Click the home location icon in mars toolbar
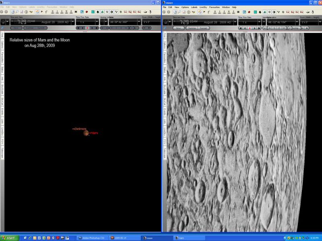The width and height of the screenshot is (322, 241). pyautogui.click(x=37, y=12)
